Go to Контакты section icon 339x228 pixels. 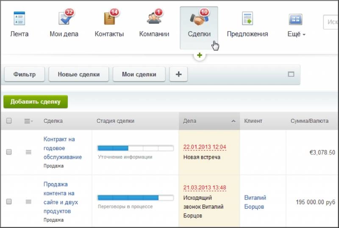109,19
